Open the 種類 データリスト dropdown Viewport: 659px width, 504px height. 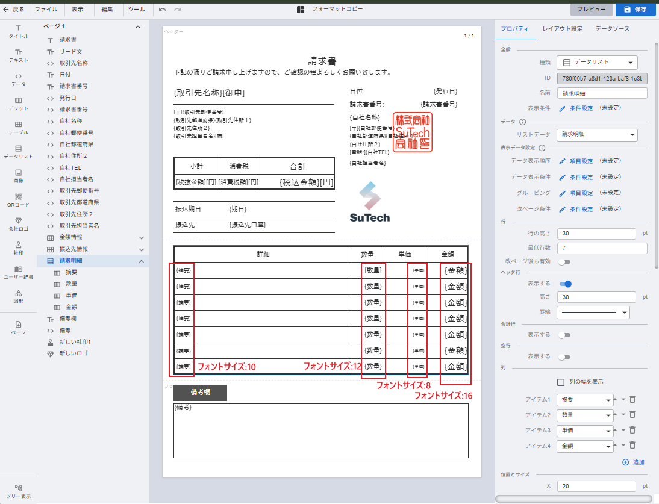[596, 62]
